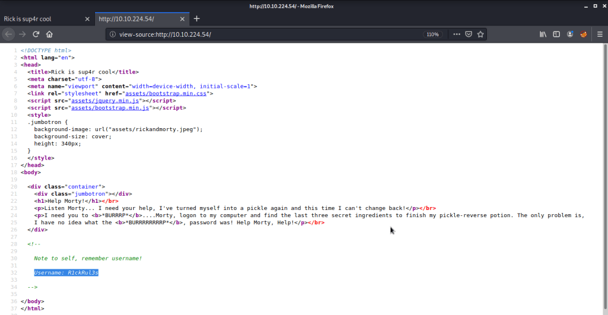Show the sidebar panel
Screen dimensions: 608x315
pyautogui.click(x=556, y=34)
